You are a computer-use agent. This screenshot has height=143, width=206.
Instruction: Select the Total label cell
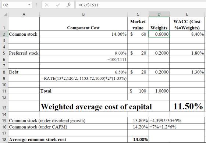[x=84, y=91]
